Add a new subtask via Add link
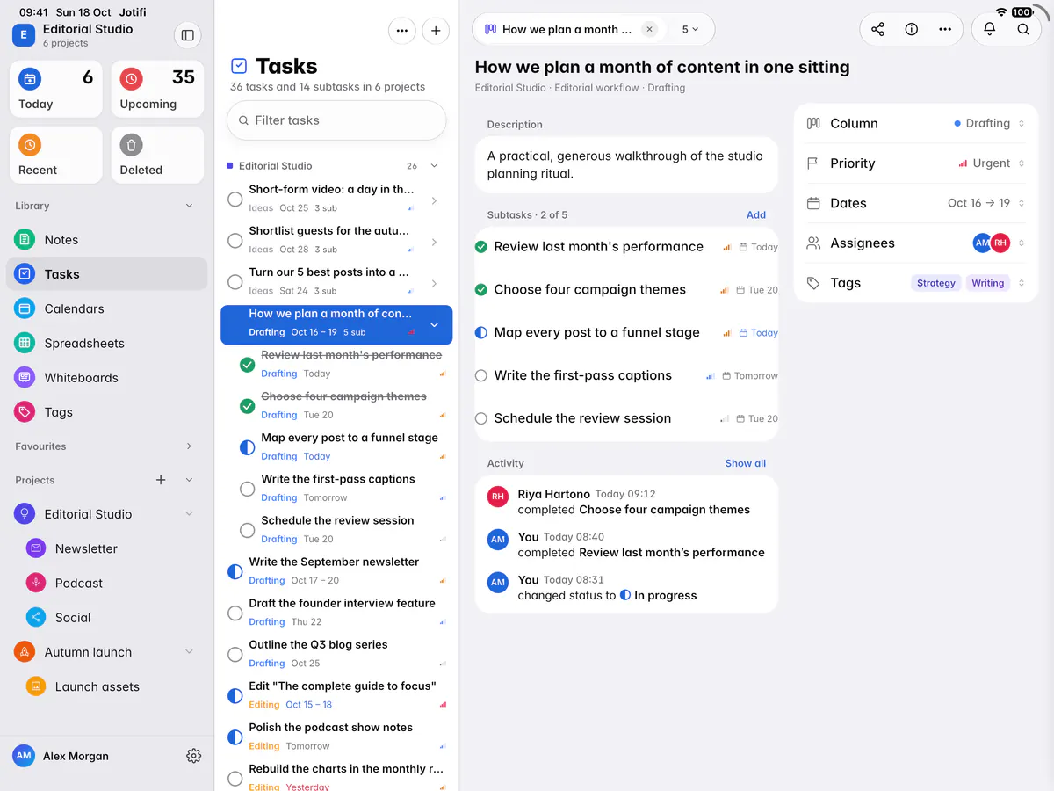 (x=756, y=215)
